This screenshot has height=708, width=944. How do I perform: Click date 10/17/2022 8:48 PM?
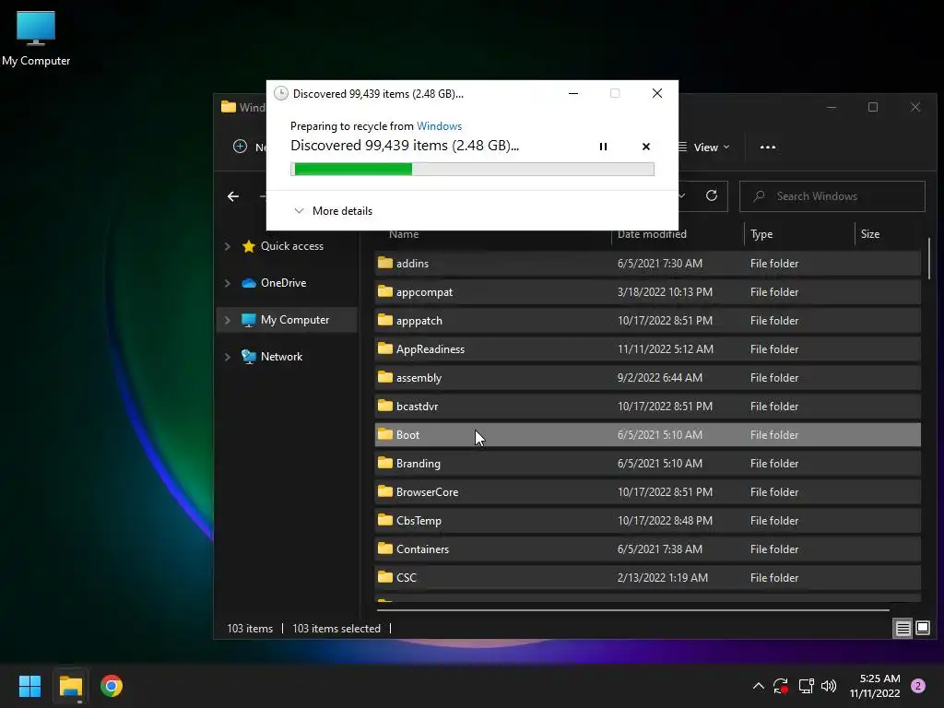tap(665, 521)
